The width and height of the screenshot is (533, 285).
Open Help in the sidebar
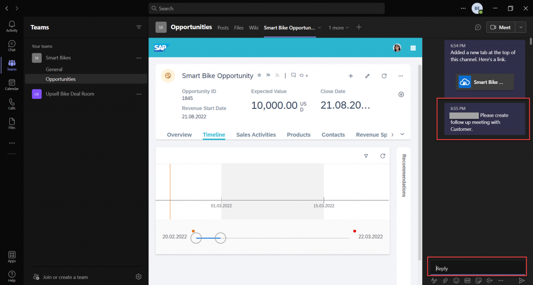click(12, 276)
